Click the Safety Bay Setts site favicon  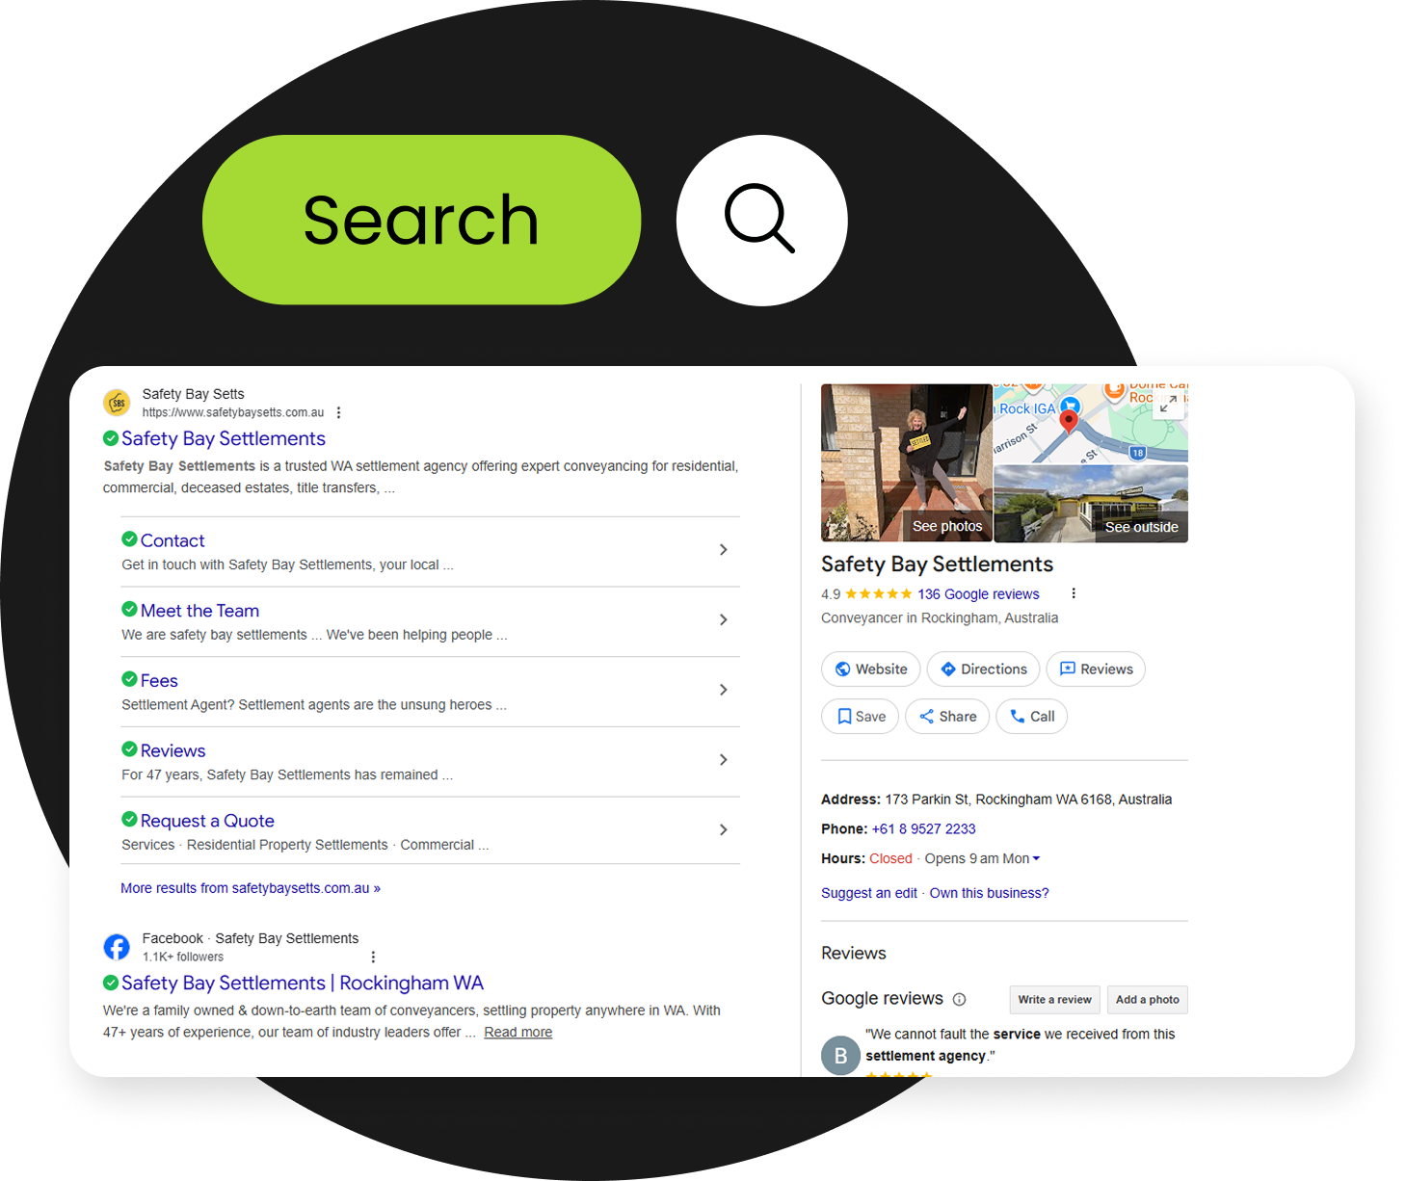pyautogui.click(x=117, y=403)
